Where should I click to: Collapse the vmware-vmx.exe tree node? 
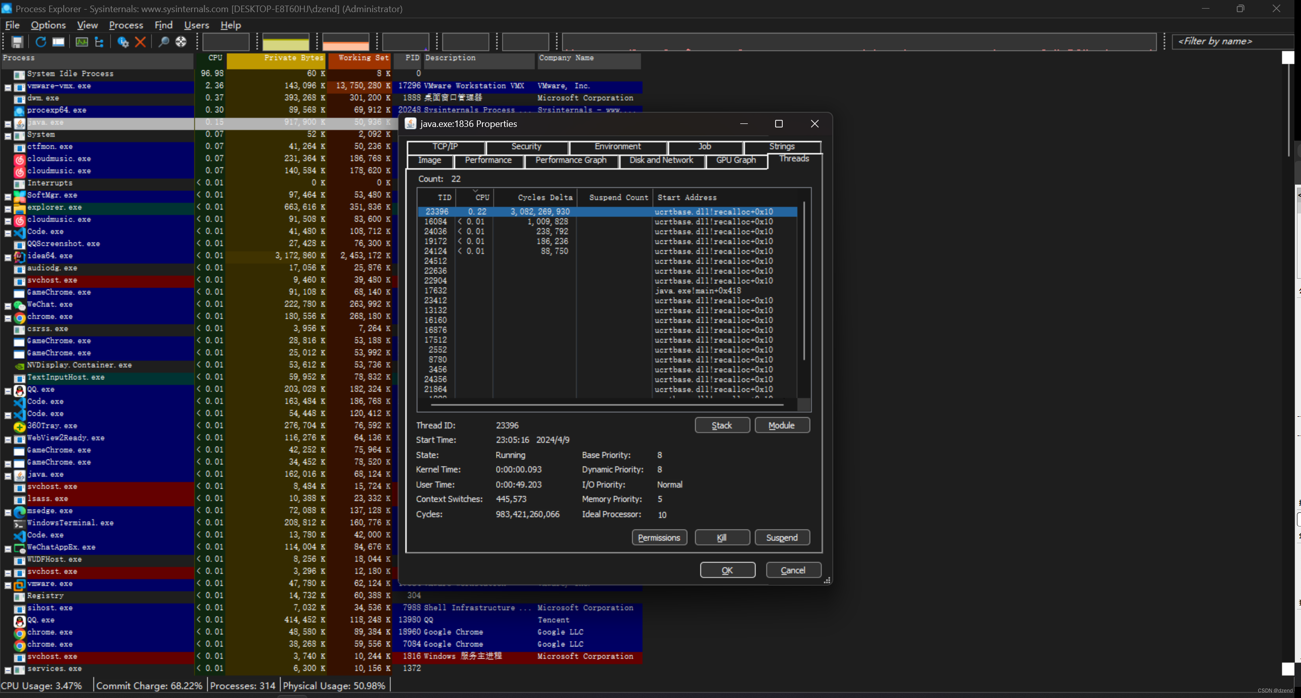tap(8, 87)
